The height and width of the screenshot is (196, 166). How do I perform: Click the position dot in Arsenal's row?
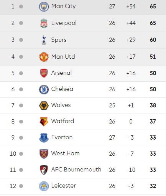[x=21, y=73]
